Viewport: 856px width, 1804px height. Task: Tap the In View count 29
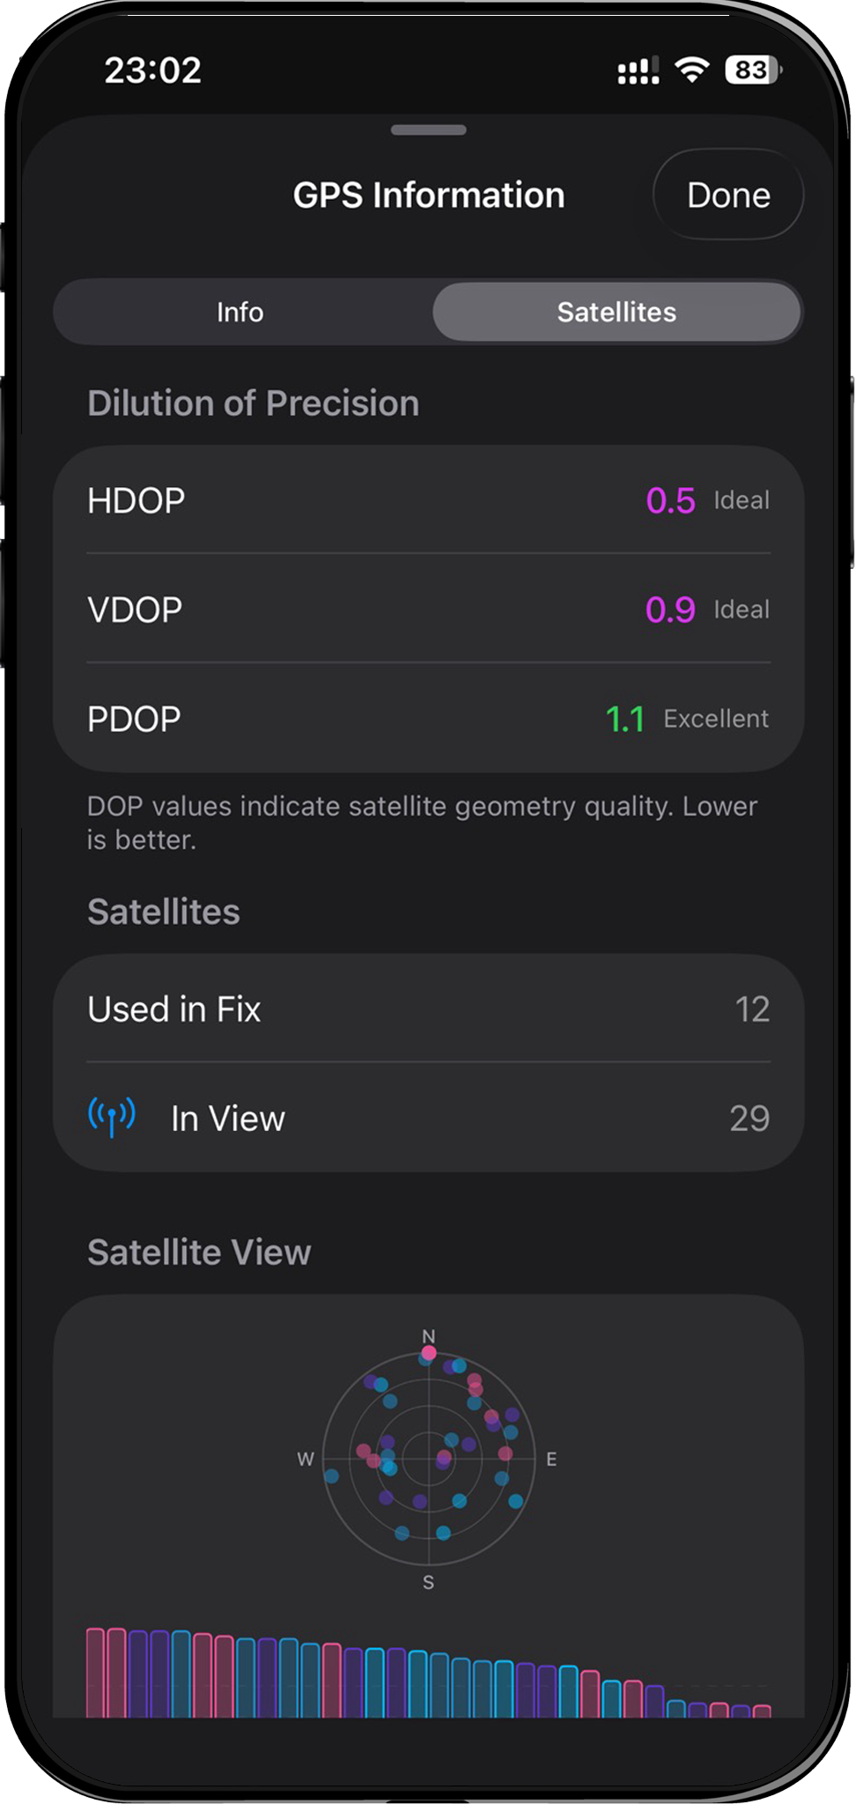(749, 1119)
